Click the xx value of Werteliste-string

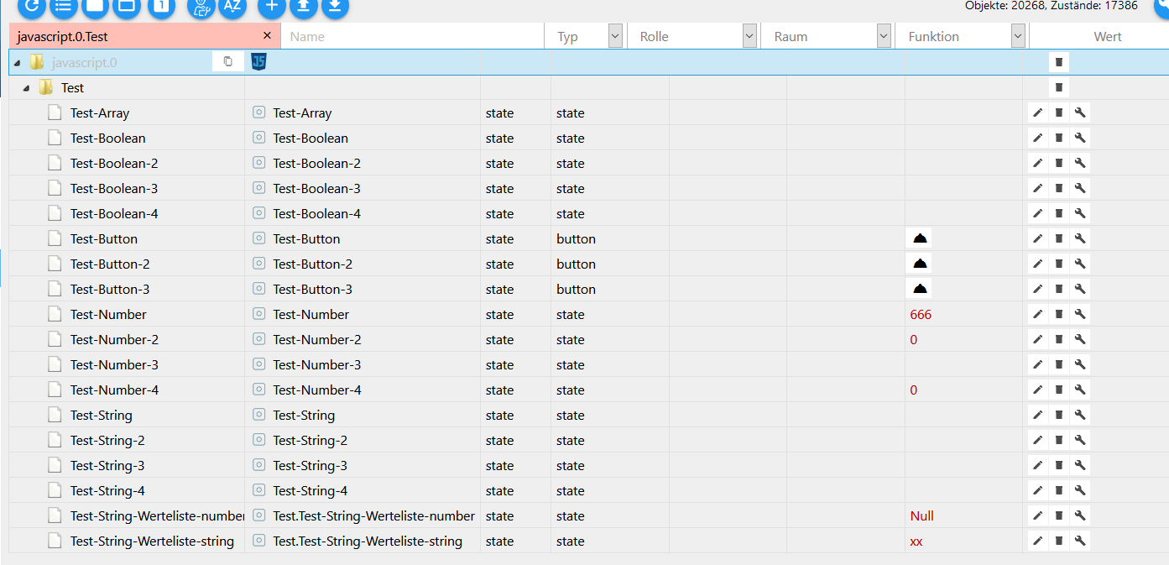[916, 541]
